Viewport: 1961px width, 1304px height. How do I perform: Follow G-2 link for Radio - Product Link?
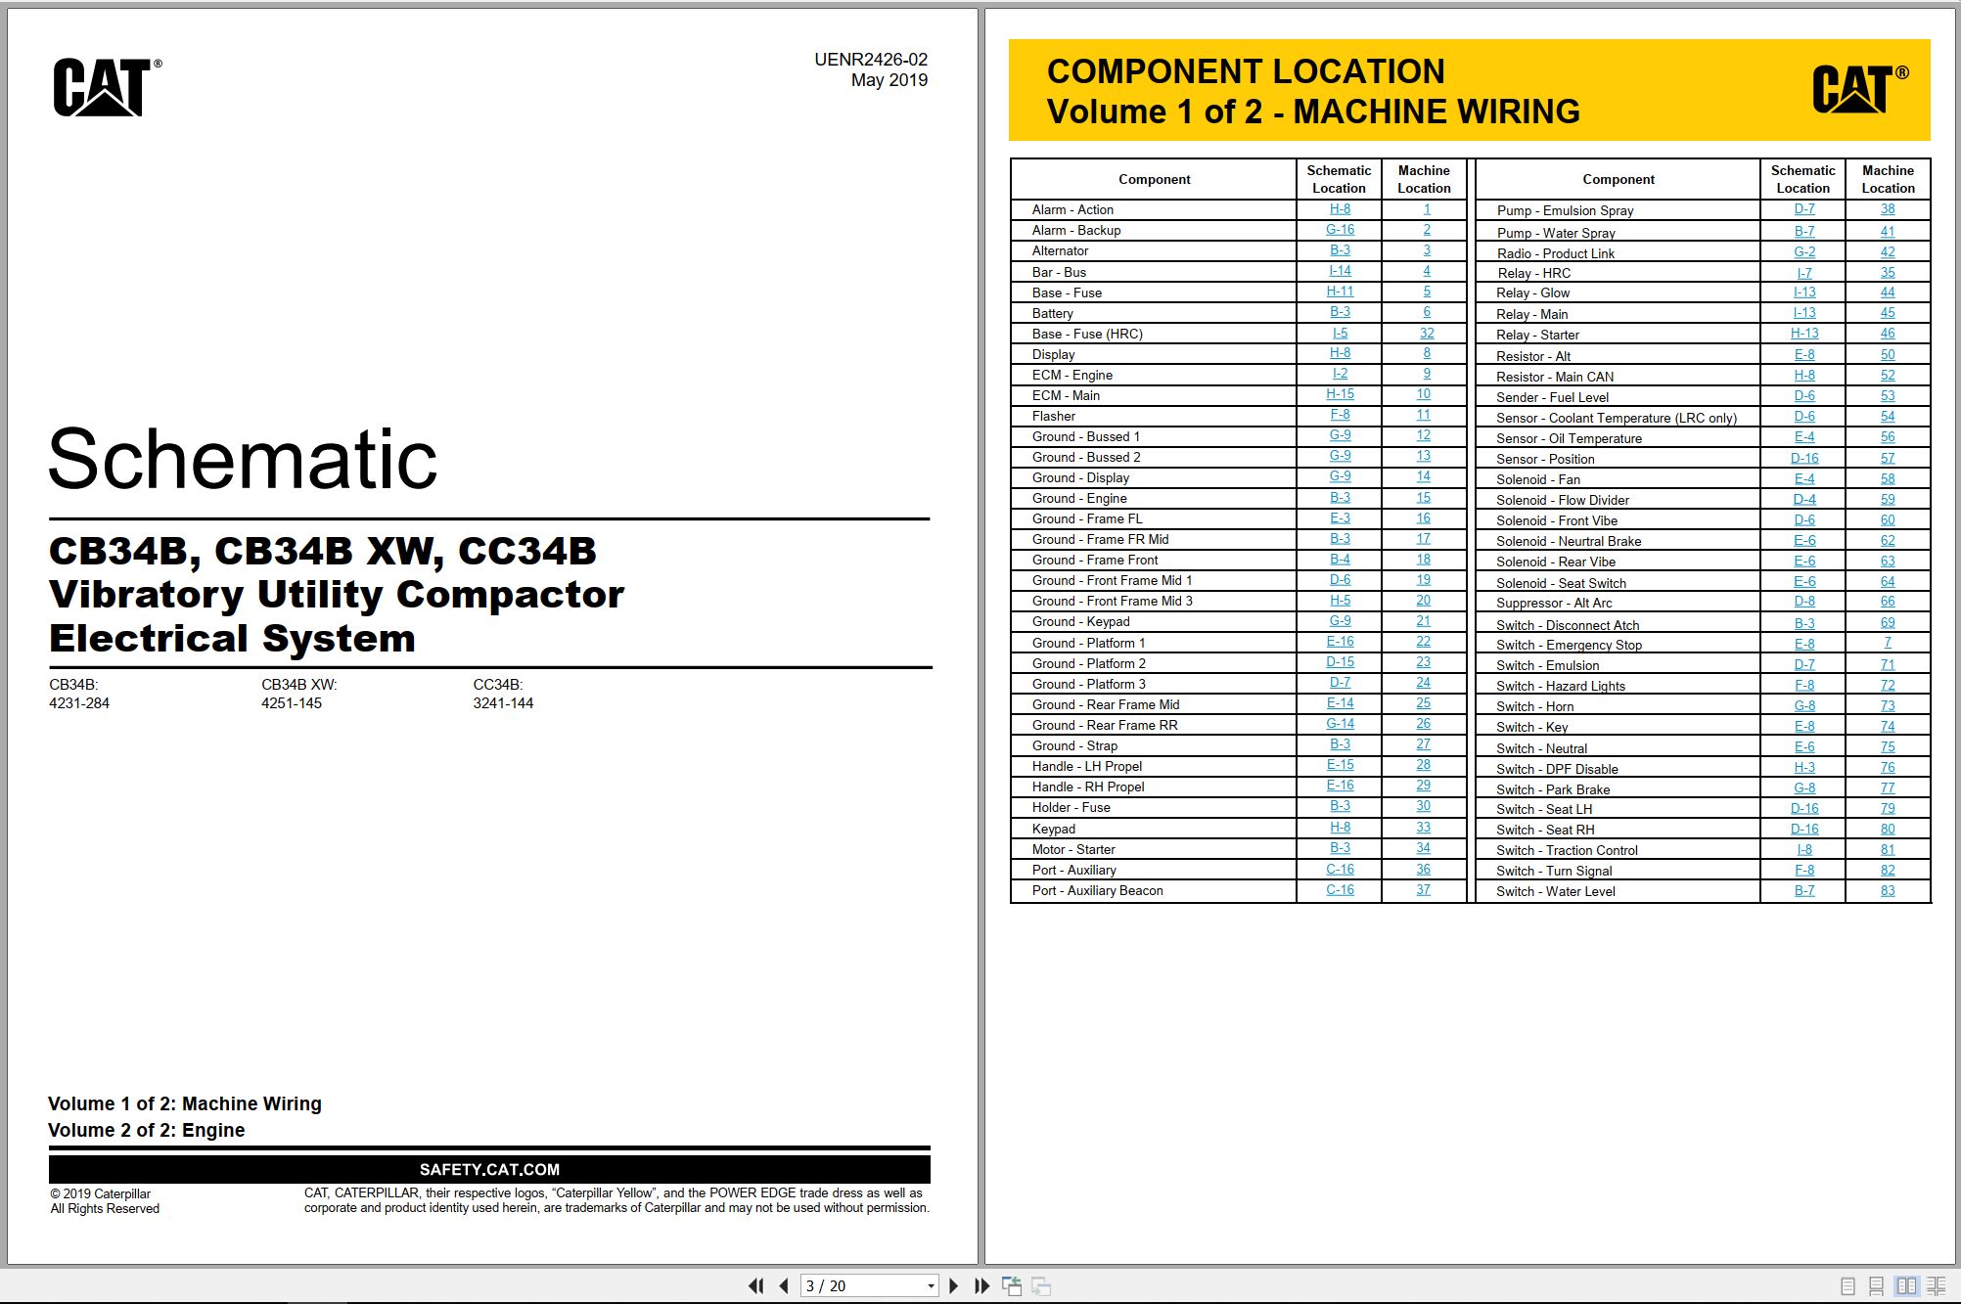(1804, 252)
